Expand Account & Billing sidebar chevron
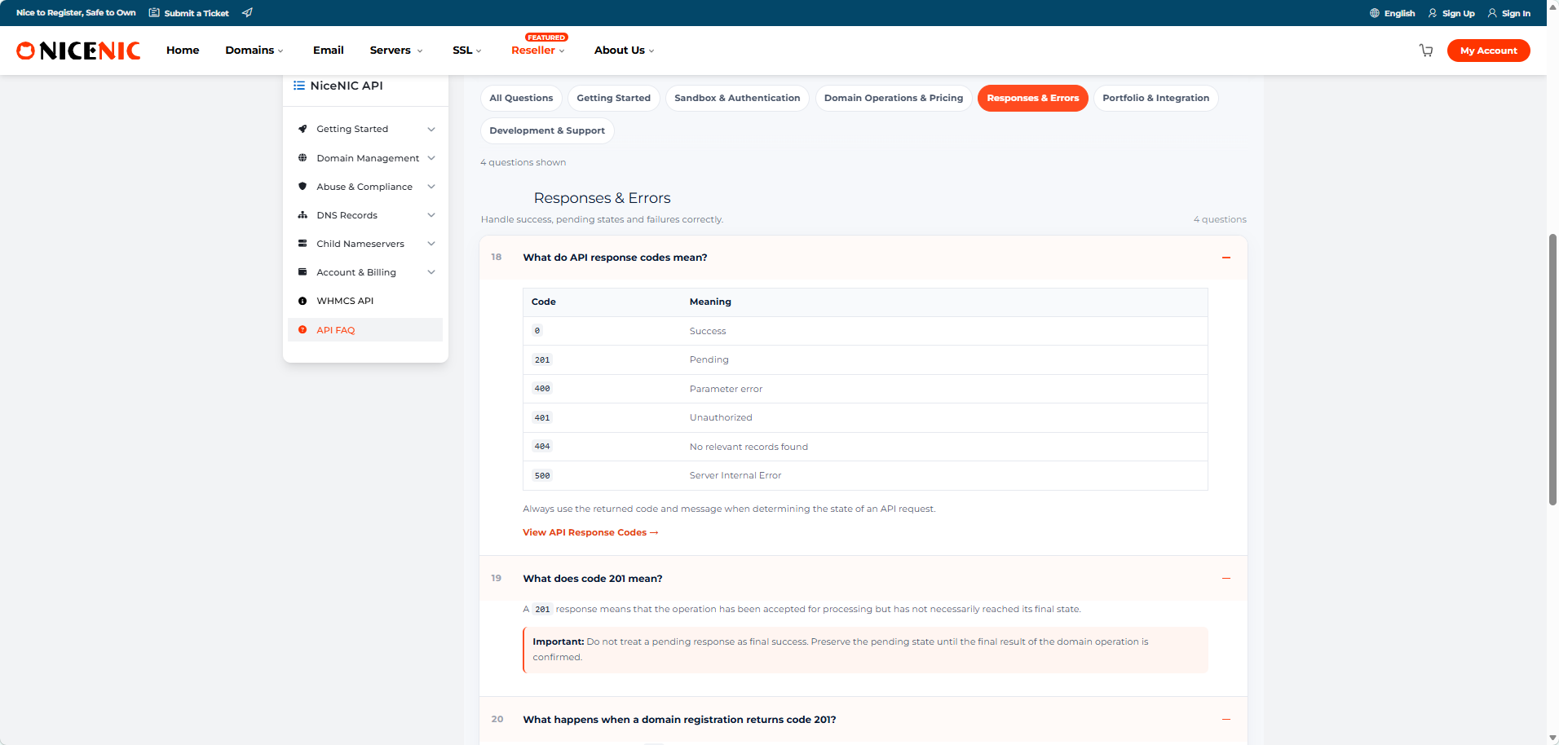The image size is (1559, 745). 431,272
